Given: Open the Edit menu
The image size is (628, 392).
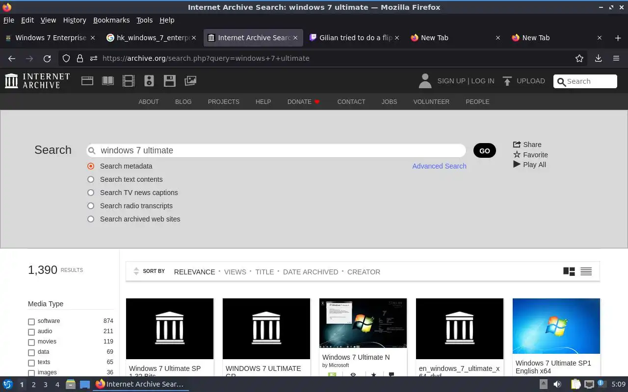Looking at the screenshot, I should click(27, 20).
